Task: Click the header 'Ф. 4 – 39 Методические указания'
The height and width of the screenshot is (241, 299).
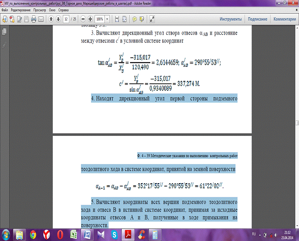Action: pos(187,156)
